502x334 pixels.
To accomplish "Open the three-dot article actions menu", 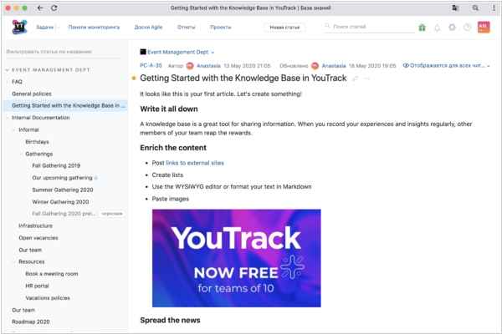I will tap(366, 78).
